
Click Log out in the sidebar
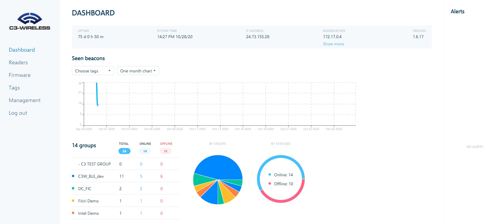point(18,113)
